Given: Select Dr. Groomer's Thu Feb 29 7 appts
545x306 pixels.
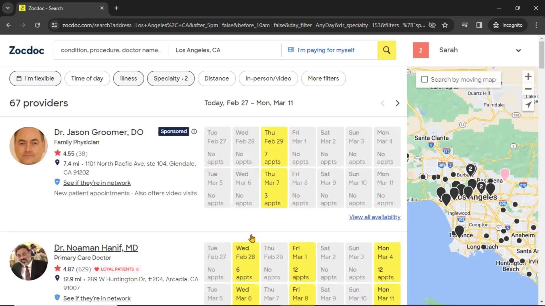Looking at the screenshot, I should (274, 147).
